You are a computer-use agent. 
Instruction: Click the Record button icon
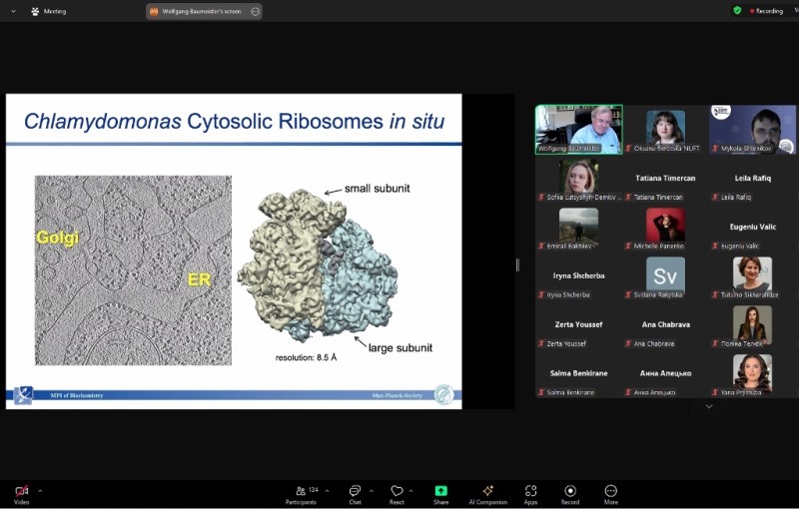point(570,491)
